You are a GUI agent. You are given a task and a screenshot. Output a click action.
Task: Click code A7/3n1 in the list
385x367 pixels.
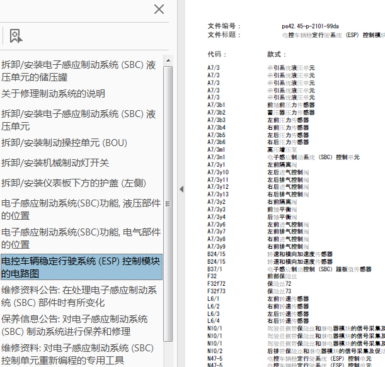tap(216, 157)
